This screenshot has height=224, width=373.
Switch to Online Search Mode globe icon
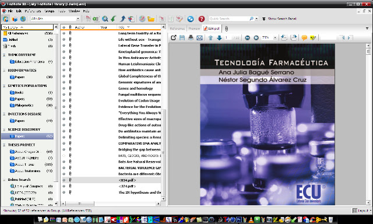[x=23, y=19]
